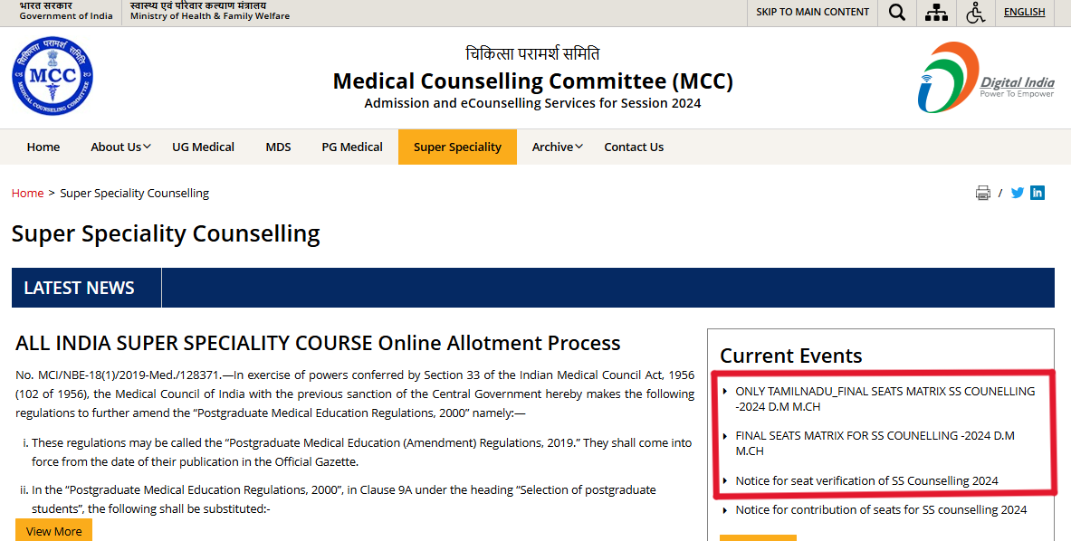Switch to the PG Medical tab
Screen dimensions: 1071x541
pyautogui.click(x=352, y=147)
